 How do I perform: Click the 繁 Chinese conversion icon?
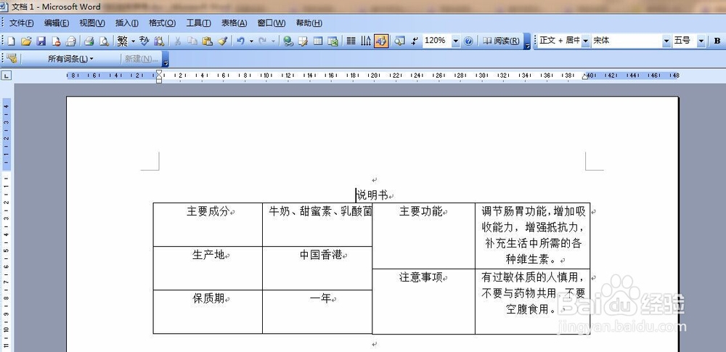pyautogui.click(x=122, y=41)
